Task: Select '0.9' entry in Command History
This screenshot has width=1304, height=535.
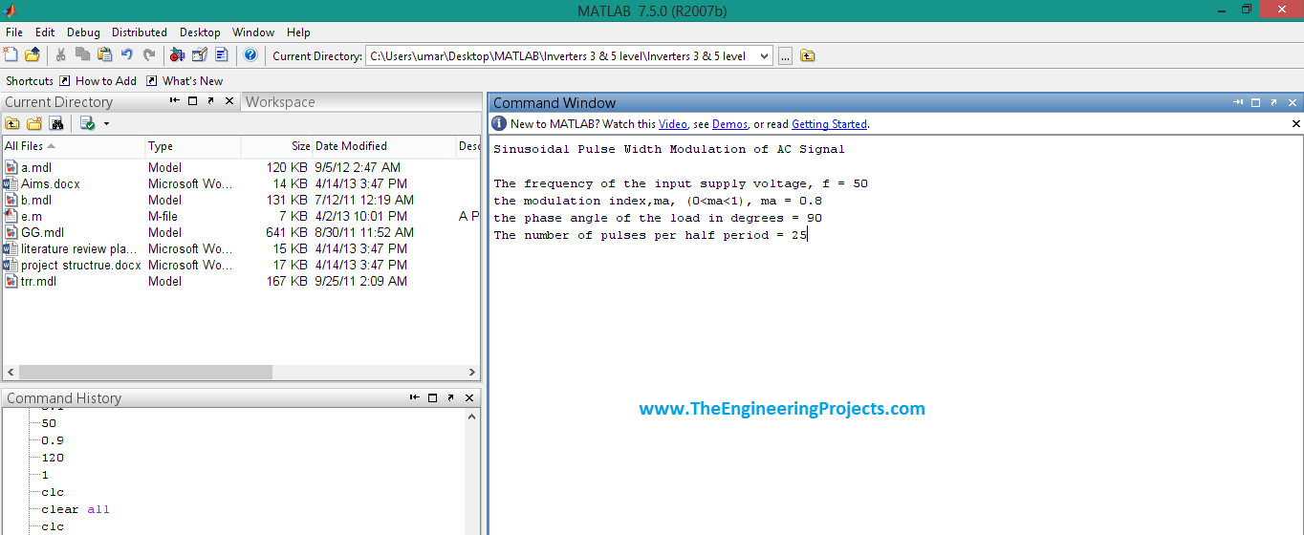Action: [x=53, y=440]
